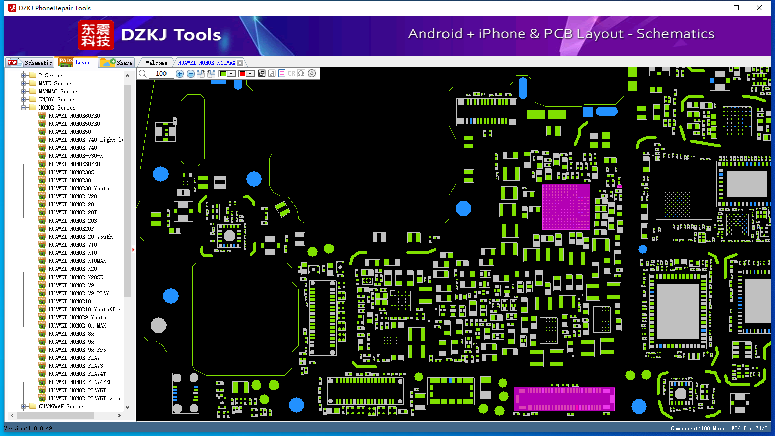
Task: Click the circular reset view icon
Action: (x=312, y=73)
